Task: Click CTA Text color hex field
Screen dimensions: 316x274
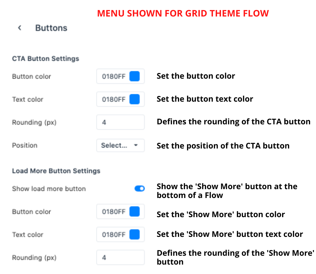Action: (114, 99)
